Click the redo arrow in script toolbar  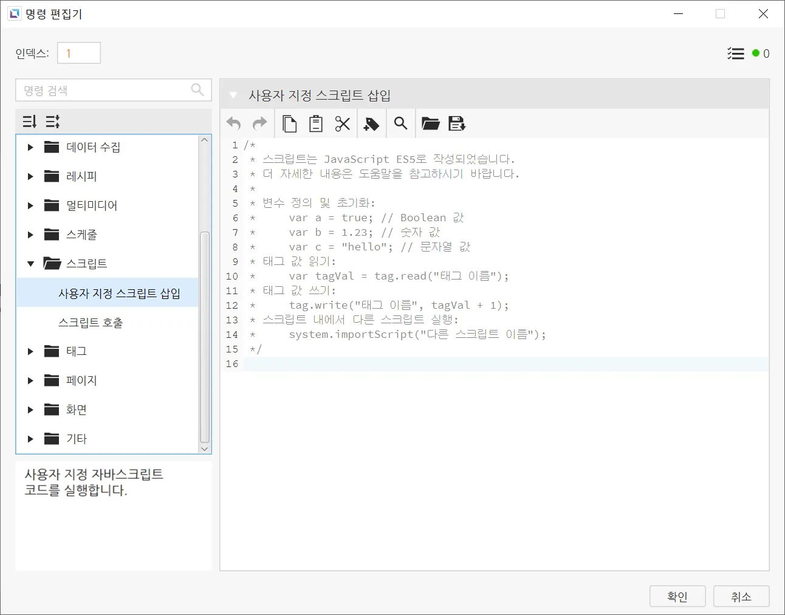pos(259,124)
